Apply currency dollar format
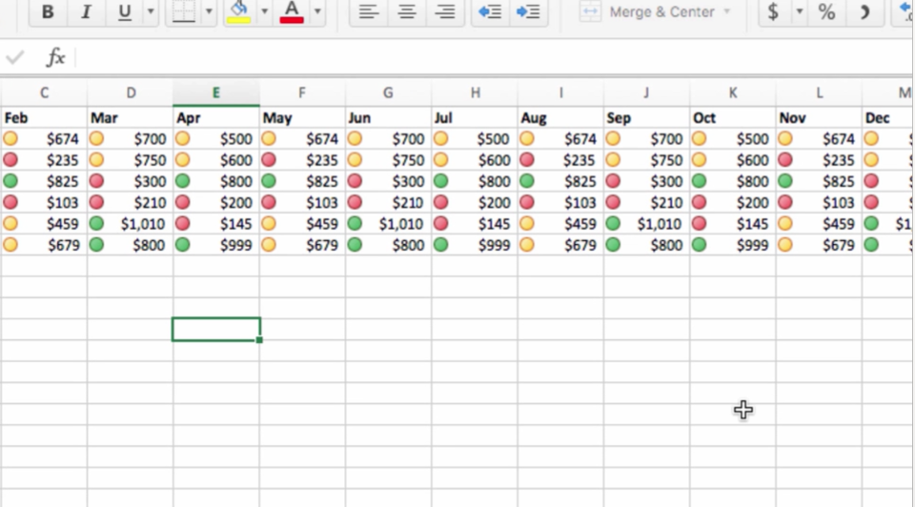The width and height of the screenshot is (915, 507). pos(773,11)
